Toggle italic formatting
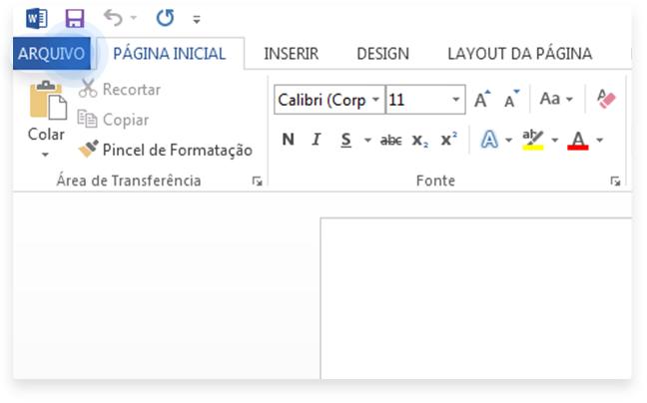The image size is (647, 403). (317, 140)
